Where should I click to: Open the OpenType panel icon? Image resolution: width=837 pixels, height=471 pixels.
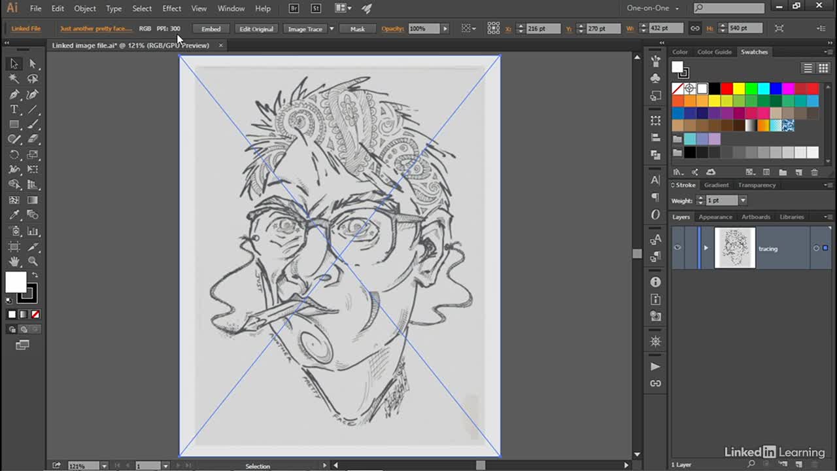pos(655,215)
